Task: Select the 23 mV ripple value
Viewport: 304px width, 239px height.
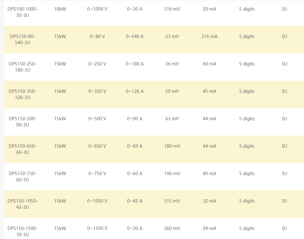Action: click(x=172, y=36)
